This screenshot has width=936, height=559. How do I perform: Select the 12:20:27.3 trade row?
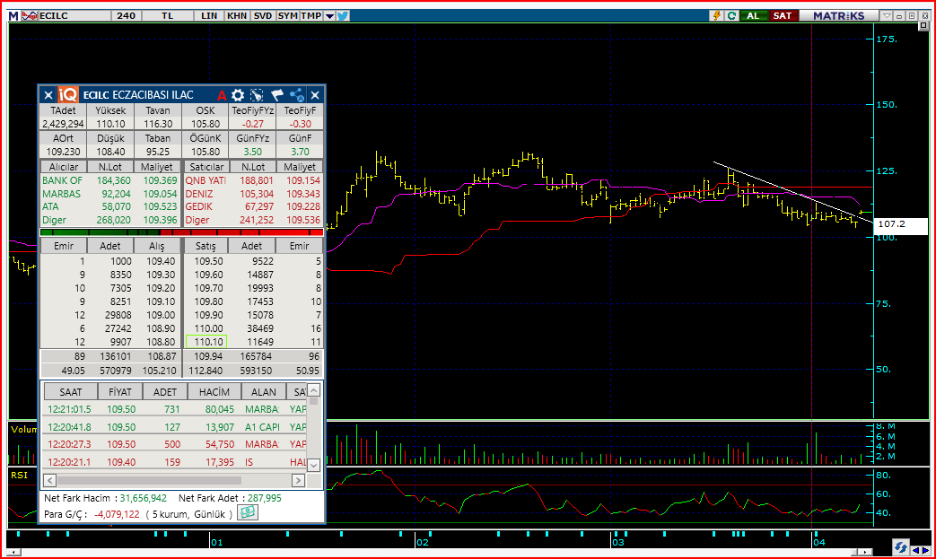click(x=175, y=444)
